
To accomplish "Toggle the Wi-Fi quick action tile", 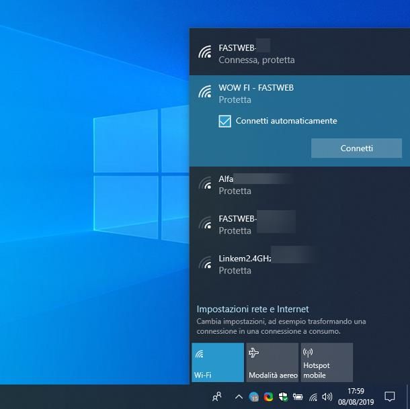I will pos(218,362).
